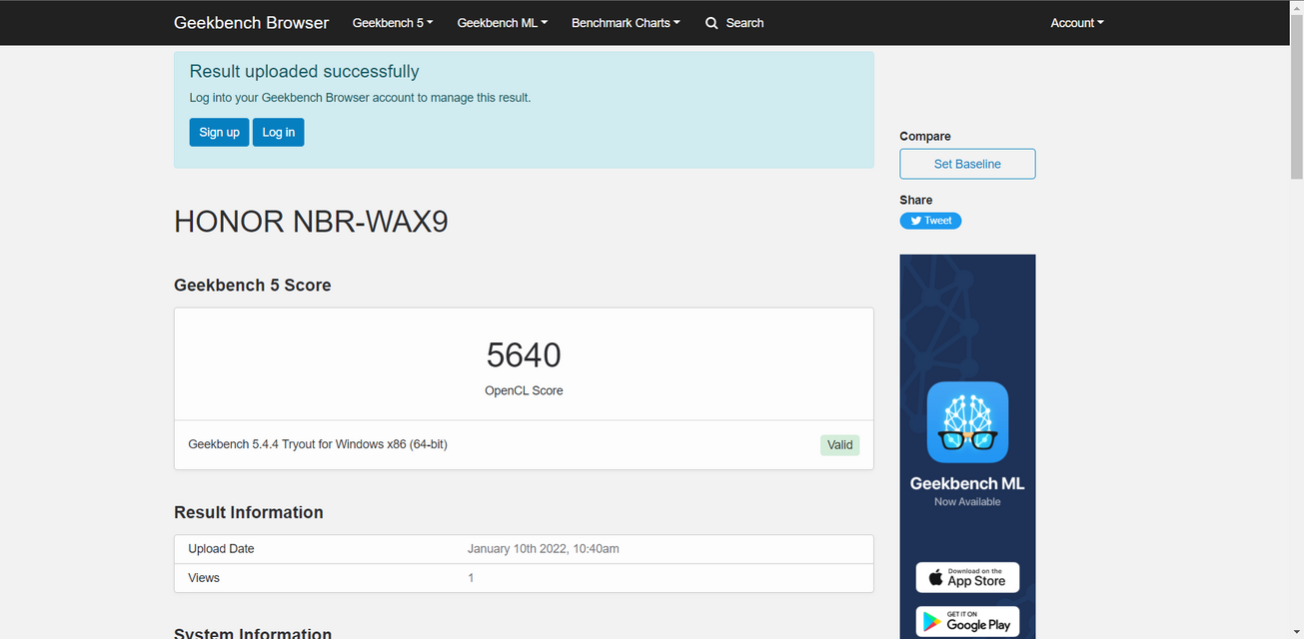Click the vertical scrollbar thumb
The image size is (1304, 639).
click(x=1296, y=95)
